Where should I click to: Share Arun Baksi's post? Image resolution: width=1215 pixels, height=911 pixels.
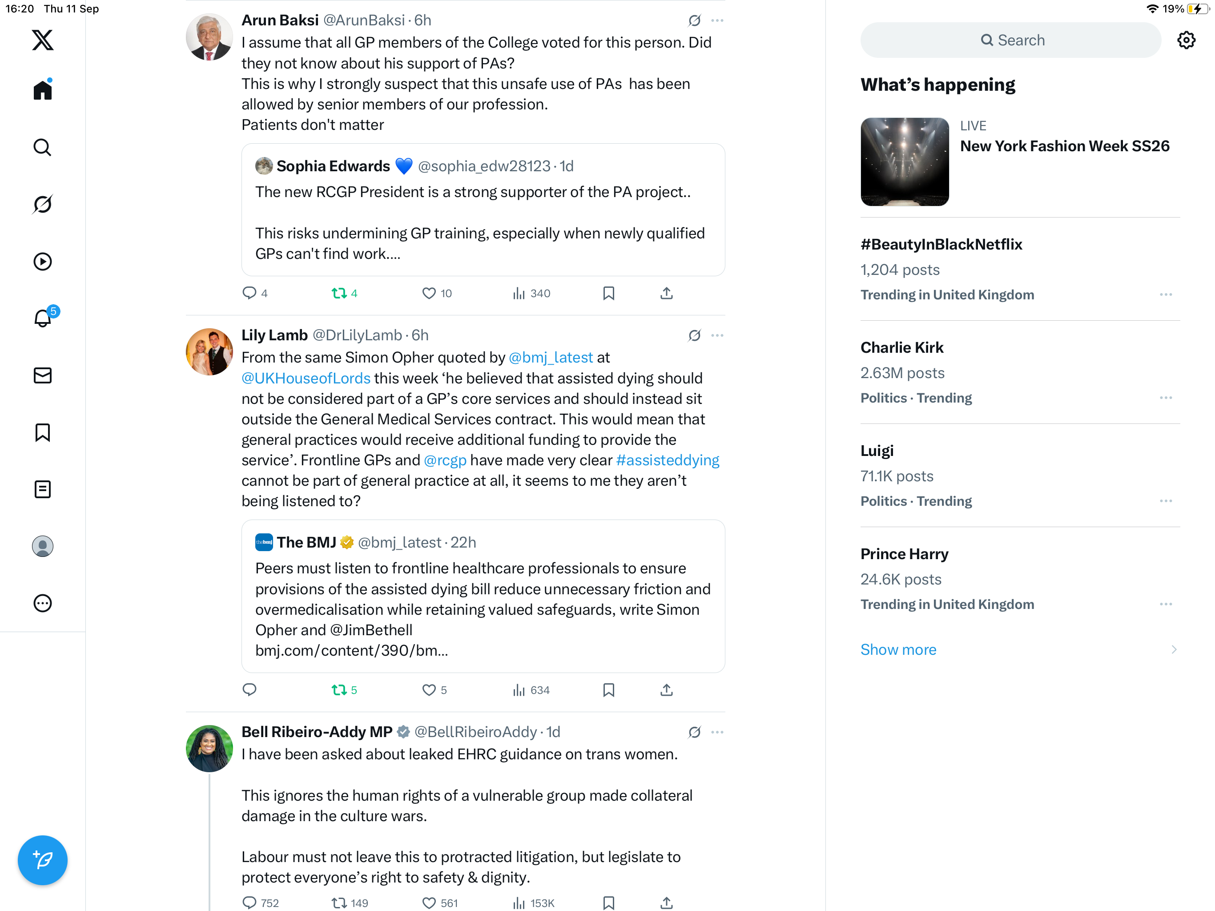(x=666, y=294)
